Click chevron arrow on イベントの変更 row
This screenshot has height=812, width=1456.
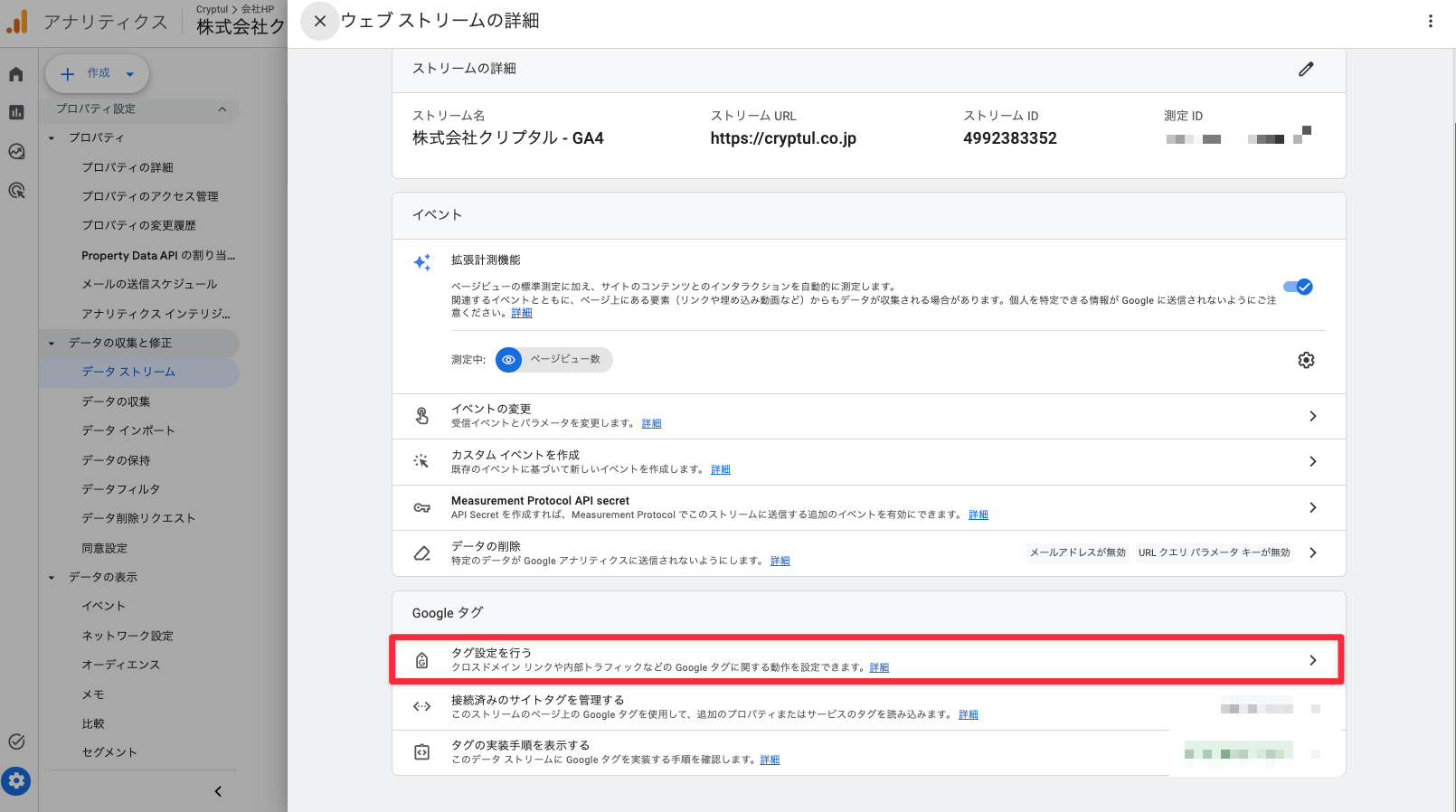coord(1313,416)
